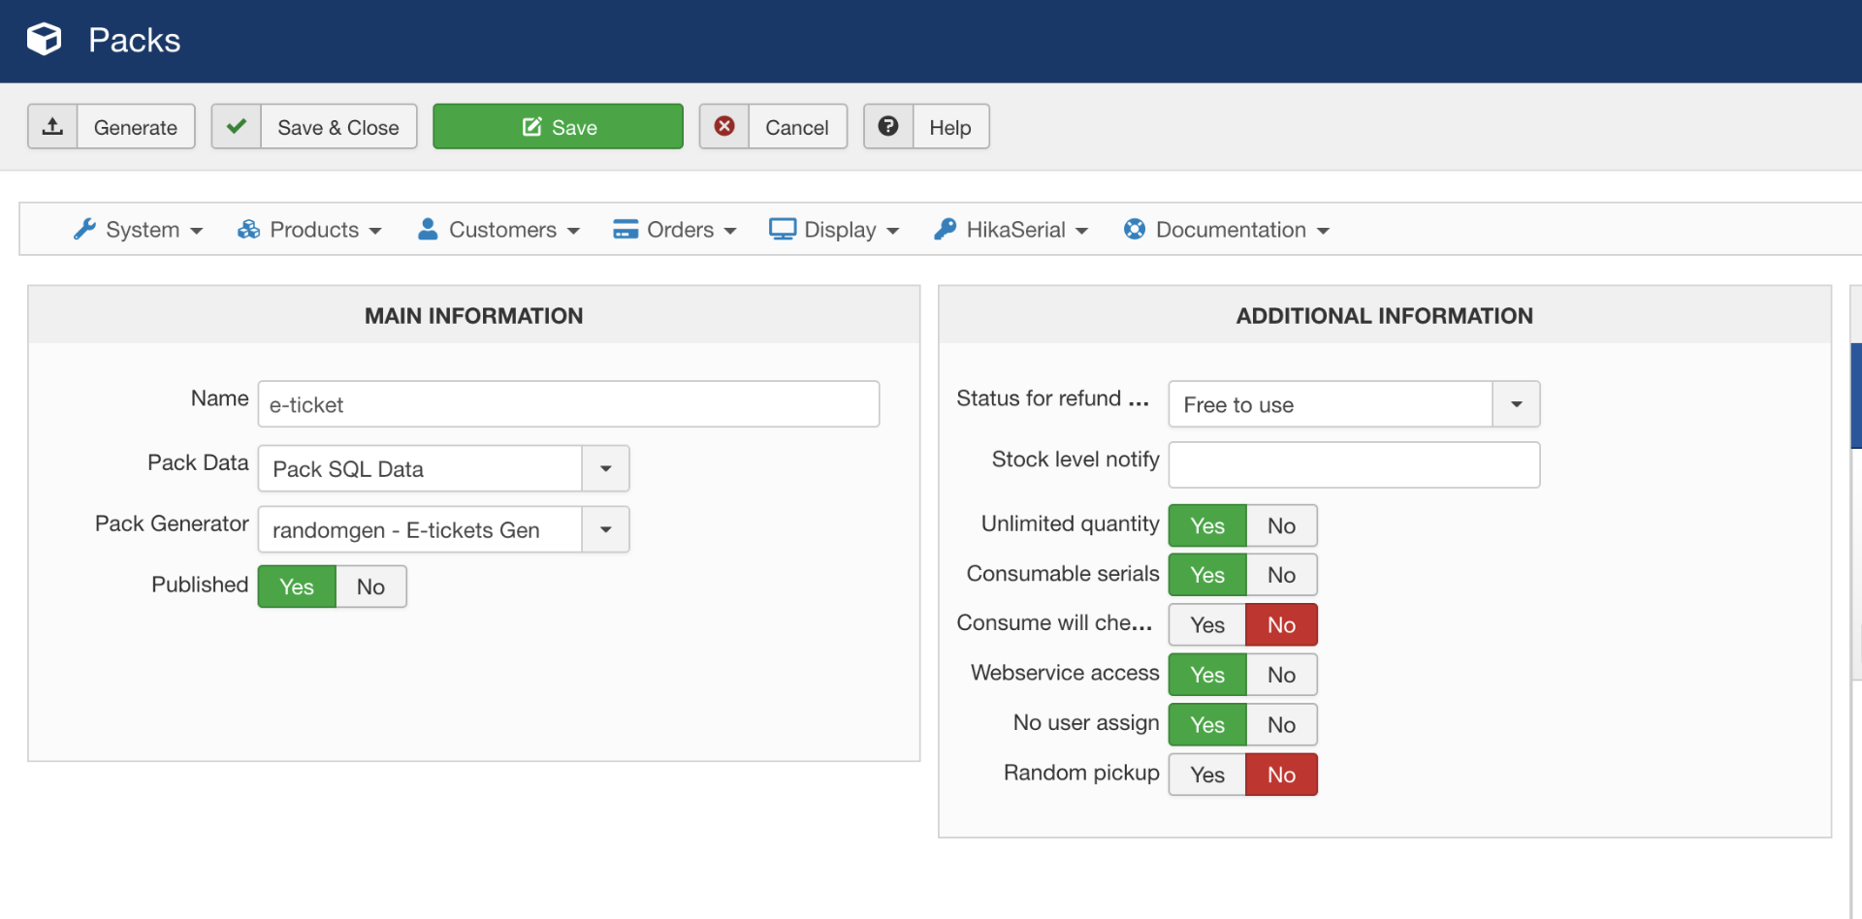The image size is (1862, 919).
Task: Open the Status for refund dropdown
Action: (1516, 405)
